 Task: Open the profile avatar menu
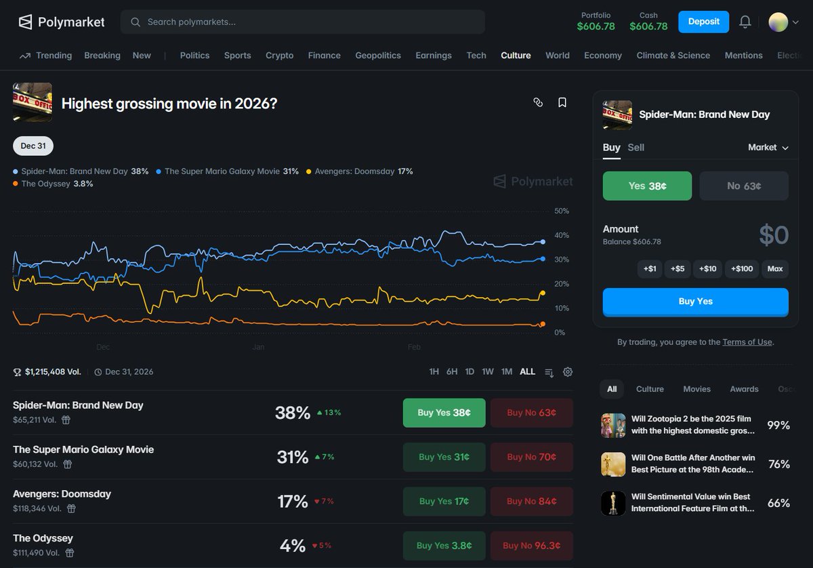click(x=784, y=22)
